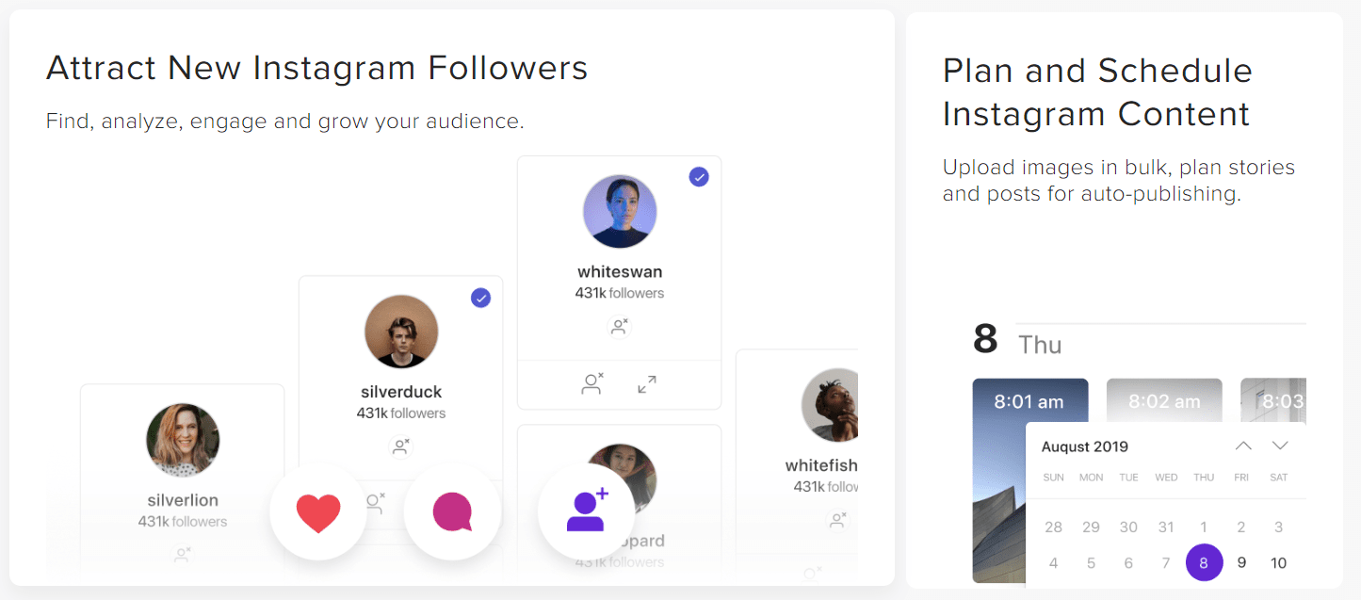Click the purple add follower icon
The width and height of the screenshot is (1361, 600).
(x=587, y=510)
